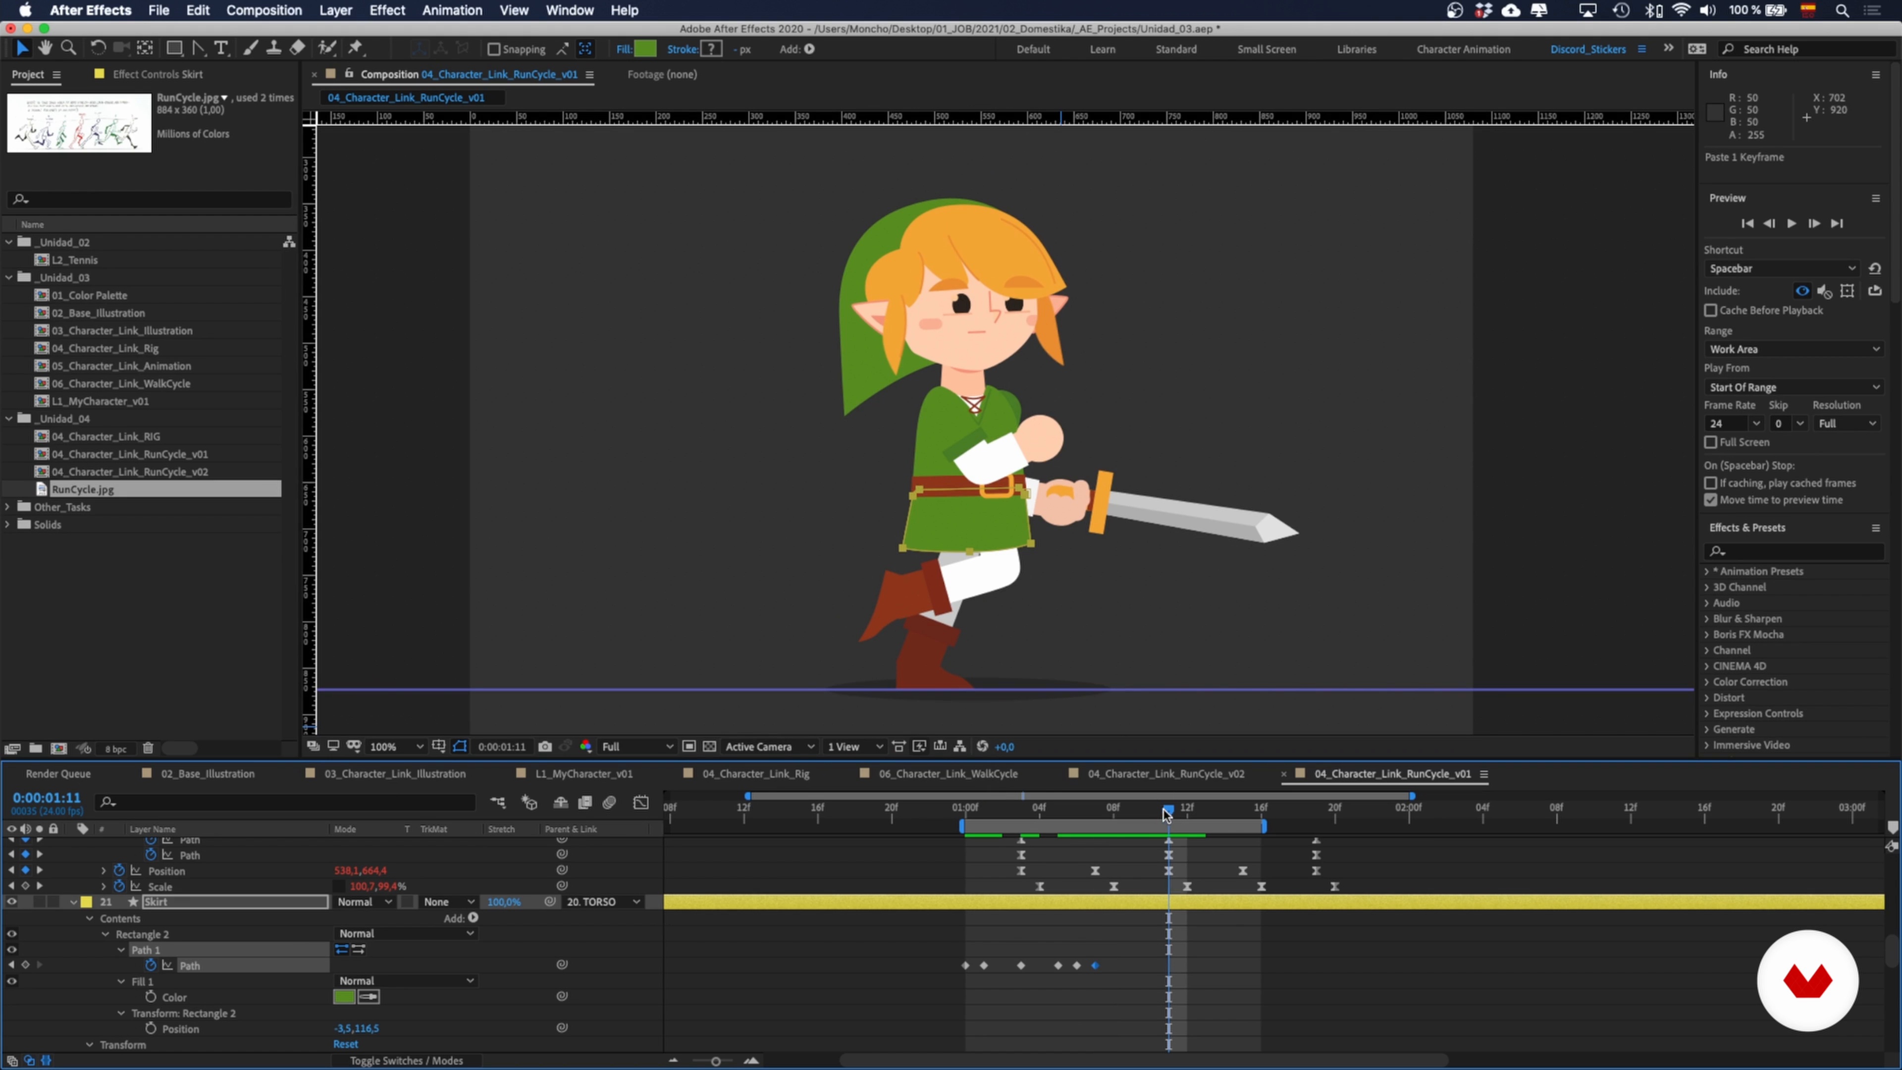Screen dimensions: 1902x1070
Task: Check Cache Before Playback
Action: coord(1711,310)
